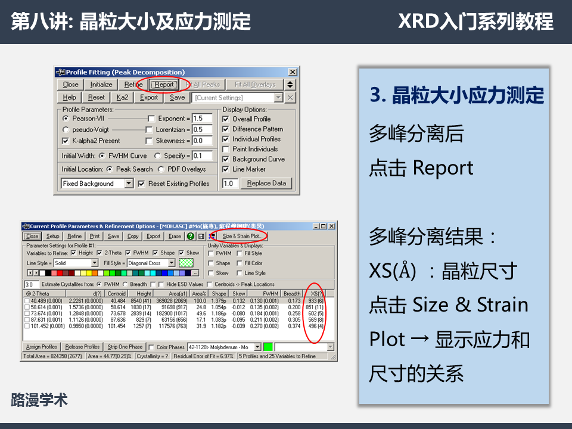Click the color palette right arrow
The height and width of the screenshot is (429, 572).
pyautogui.click(x=36, y=273)
